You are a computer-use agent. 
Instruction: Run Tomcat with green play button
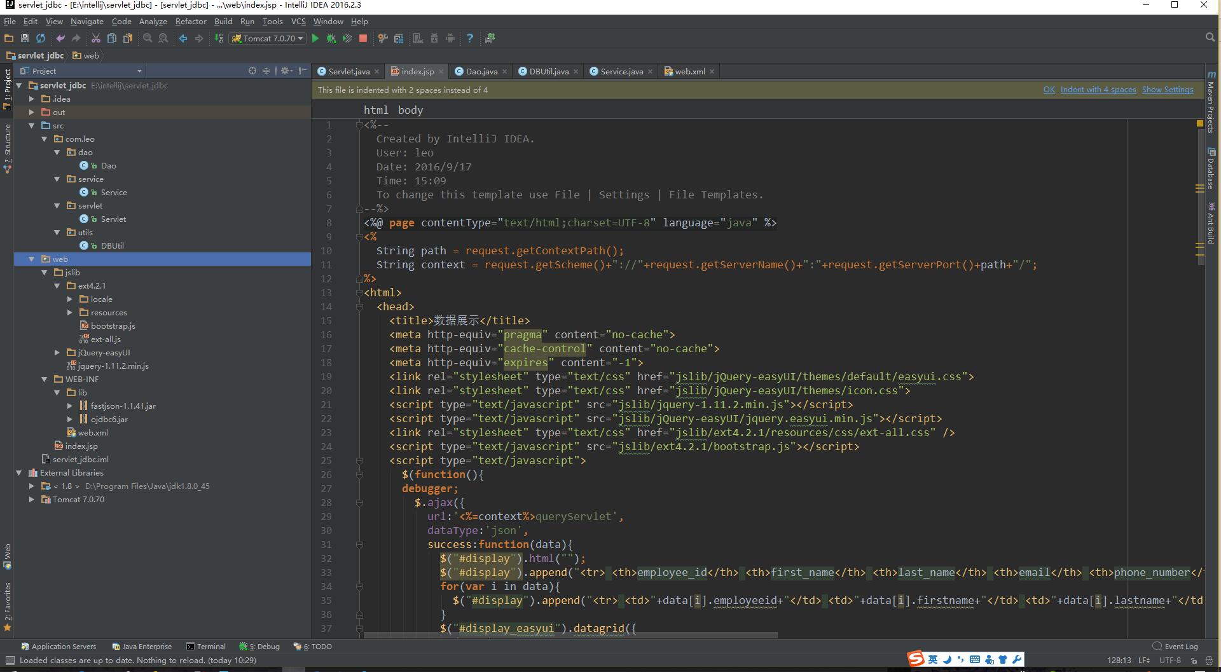pyautogui.click(x=315, y=38)
